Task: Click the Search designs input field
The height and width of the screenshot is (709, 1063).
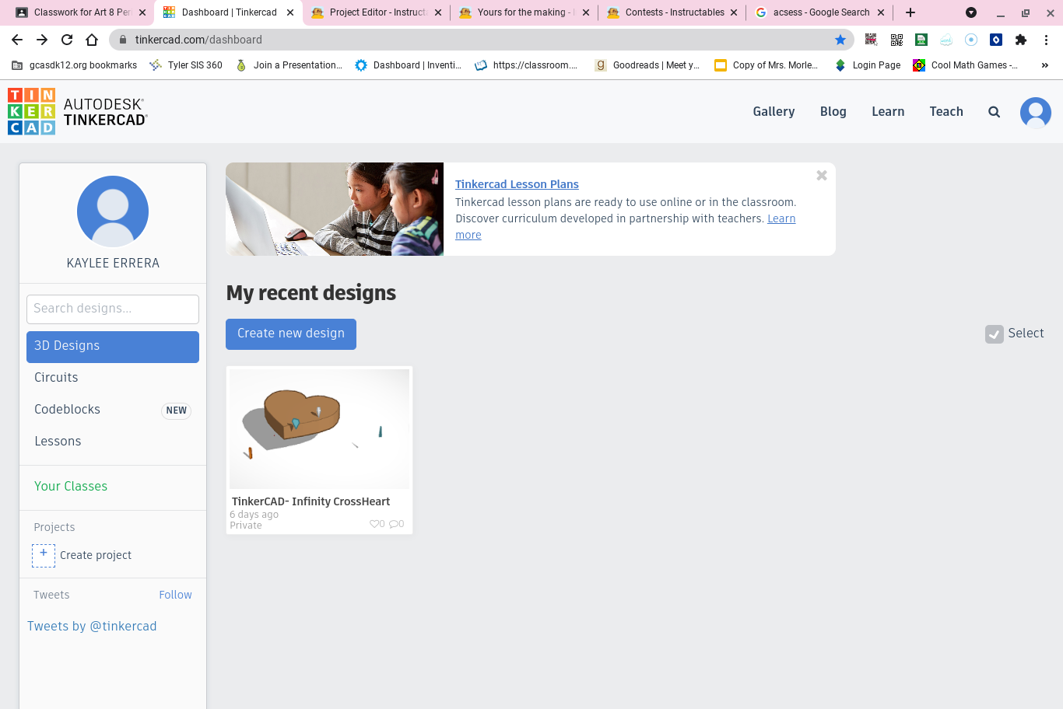Action: [113, 309]
